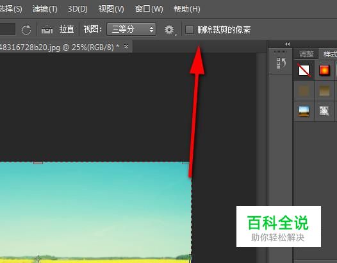This screenshot has width=337, height=263.
Task: Open the overlay view dropdown showing 三等分
Action: coord(131,30)
